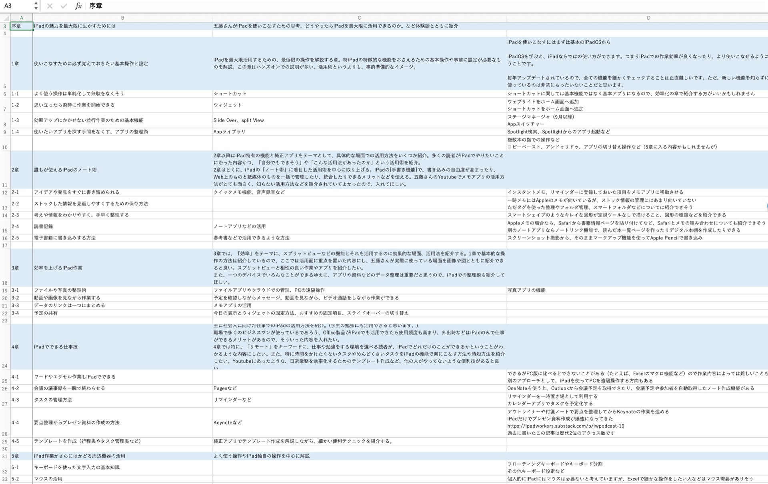The height and width of the screenshot is (484, 768).
Task: Select the cell labeled 1-1
Action: click(x=22, y=94)
